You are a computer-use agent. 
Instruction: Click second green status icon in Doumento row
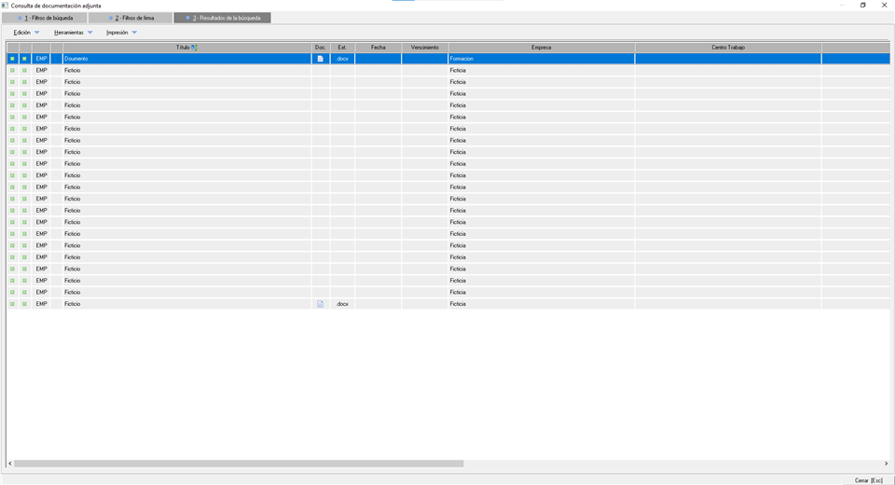[24, 59]
